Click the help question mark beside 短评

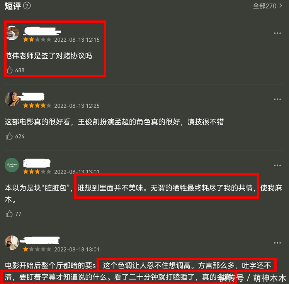27,6
